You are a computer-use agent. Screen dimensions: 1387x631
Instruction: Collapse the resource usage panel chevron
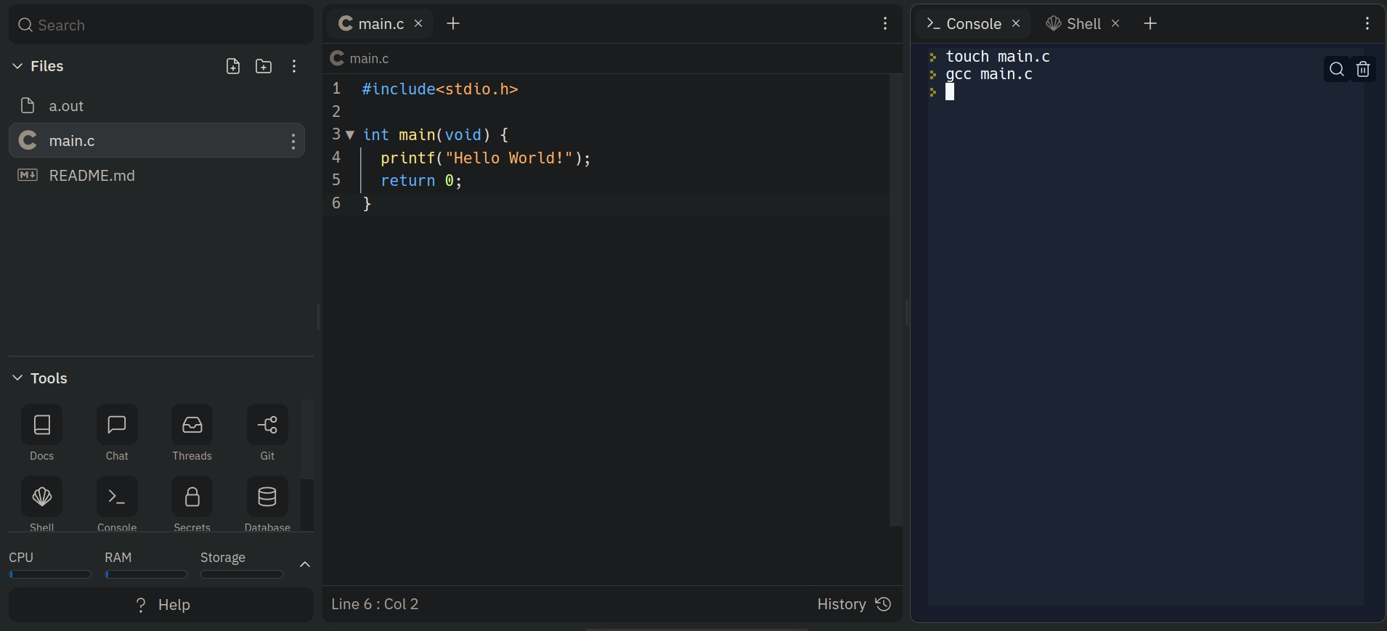(x=305, y=564)
